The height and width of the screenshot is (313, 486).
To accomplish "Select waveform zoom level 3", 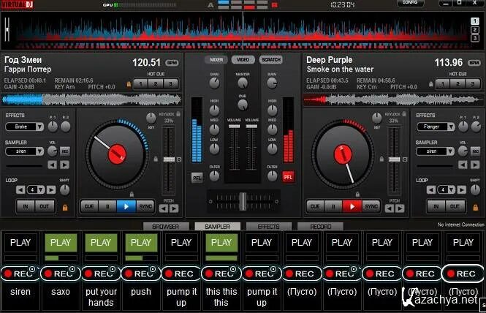I will (475, 38).
